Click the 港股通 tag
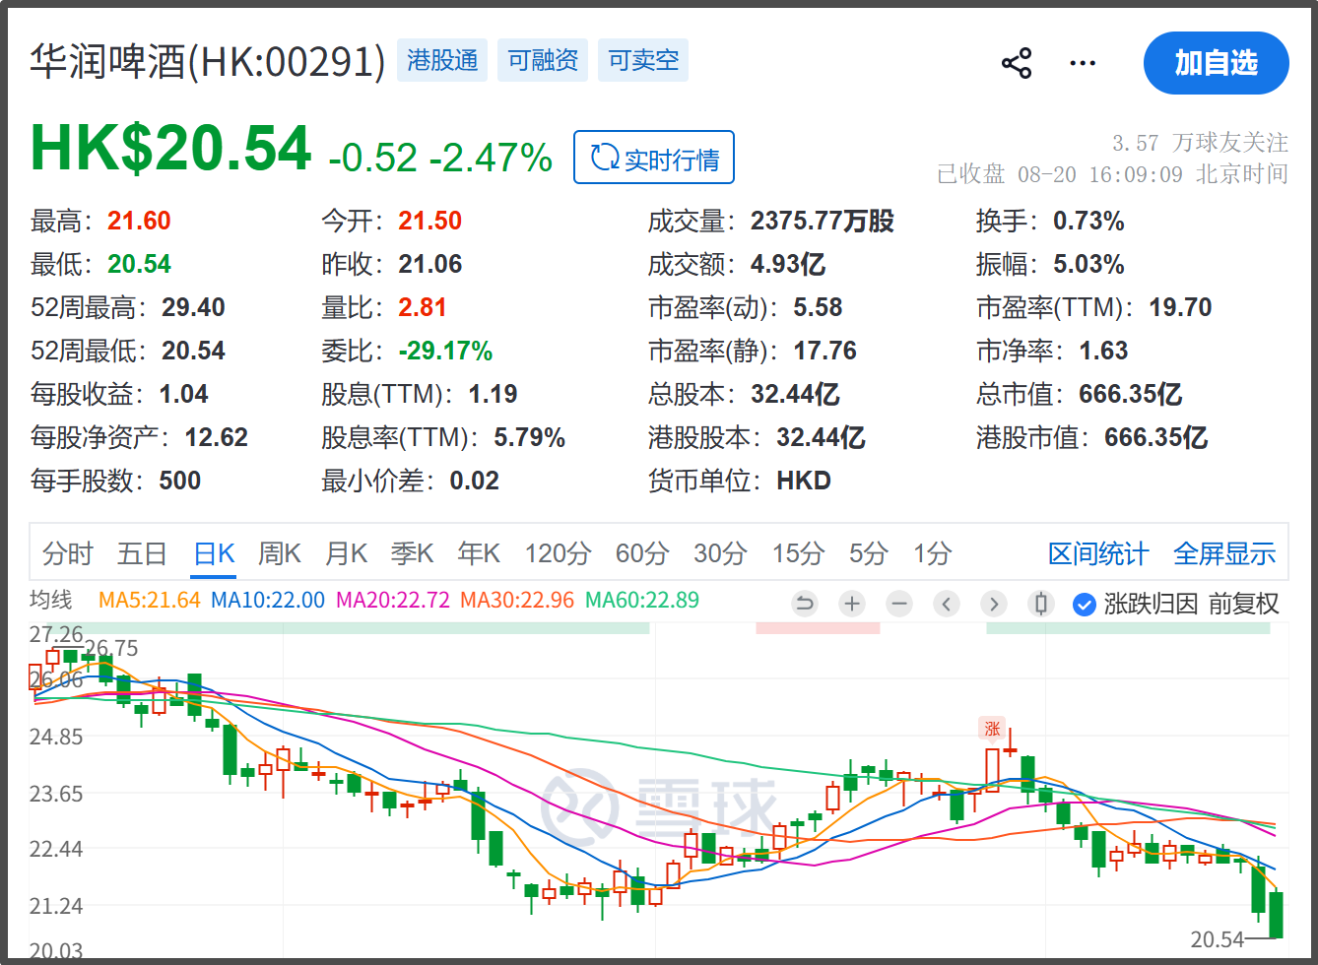 pyautogui.click(x=442, y=60)
